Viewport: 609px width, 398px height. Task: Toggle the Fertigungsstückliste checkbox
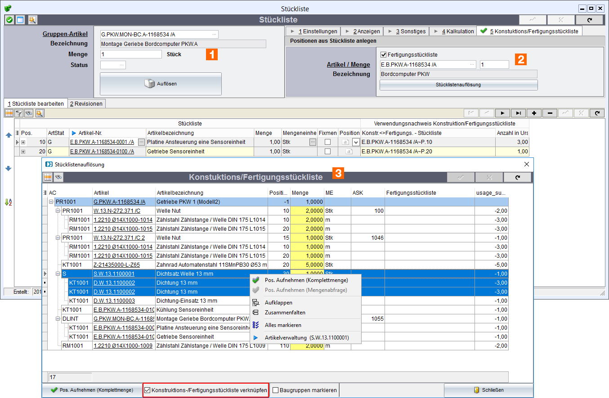coord(383,55)
